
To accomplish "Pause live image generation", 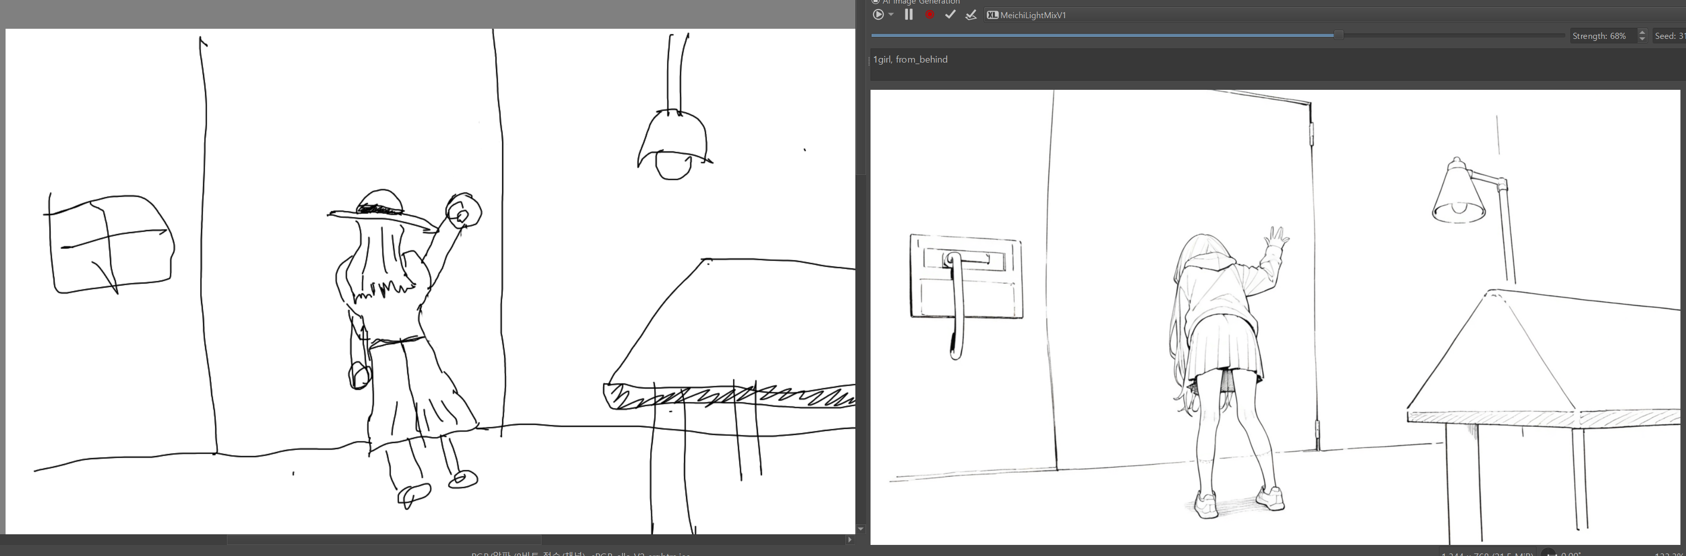I will click(908, 14).
